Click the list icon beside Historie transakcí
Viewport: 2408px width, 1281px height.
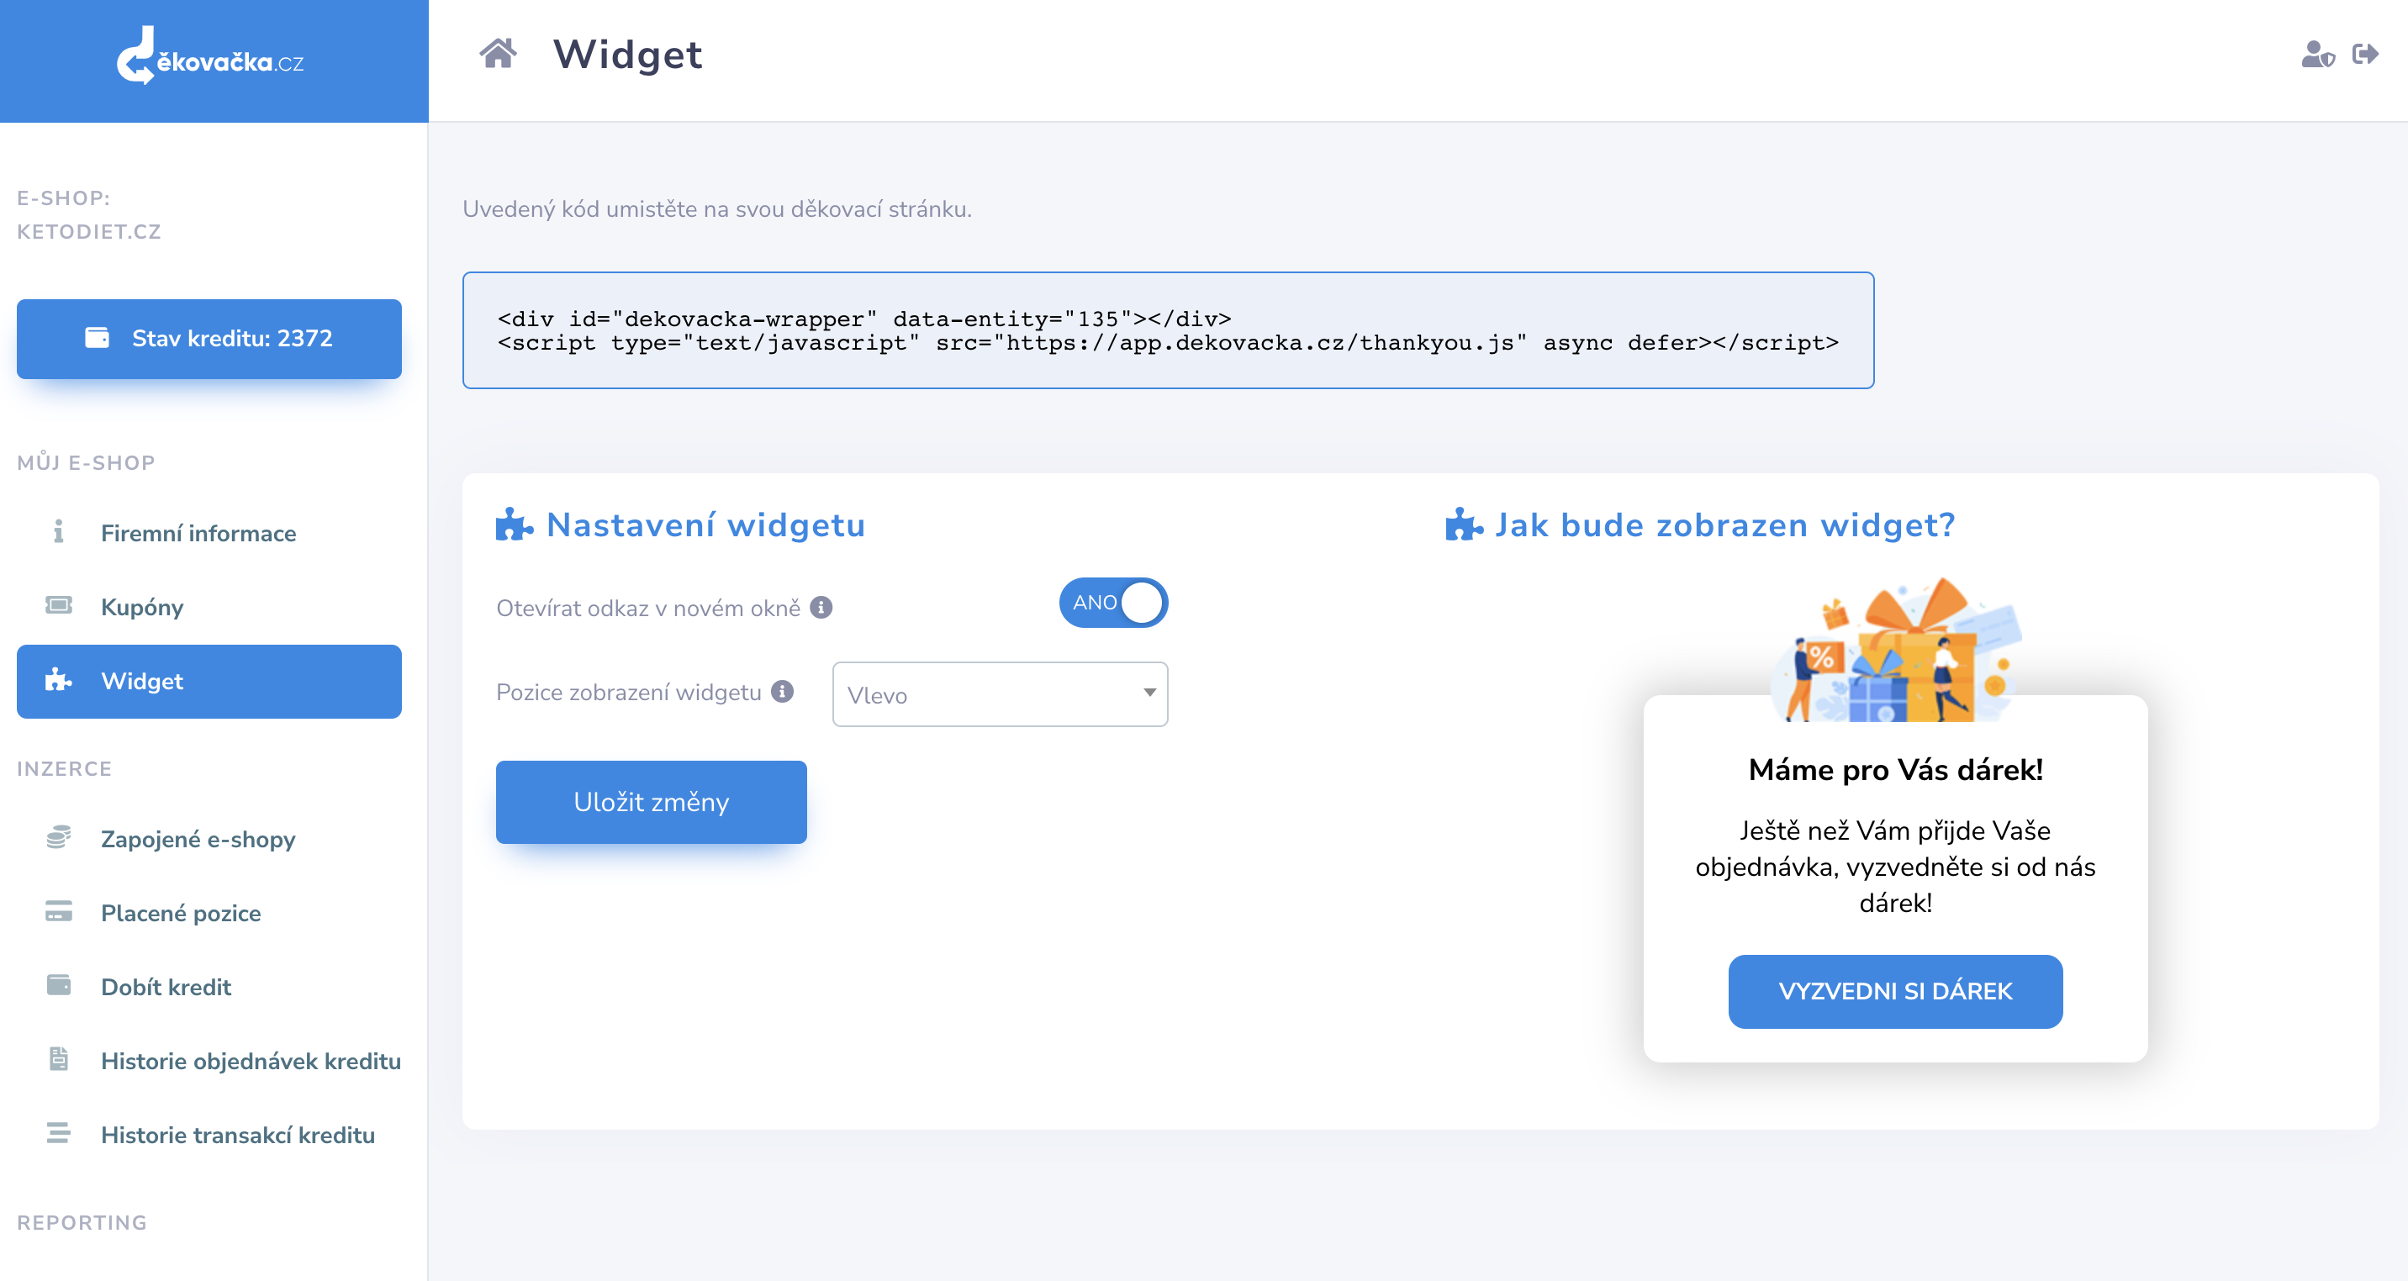(59, 1132)
